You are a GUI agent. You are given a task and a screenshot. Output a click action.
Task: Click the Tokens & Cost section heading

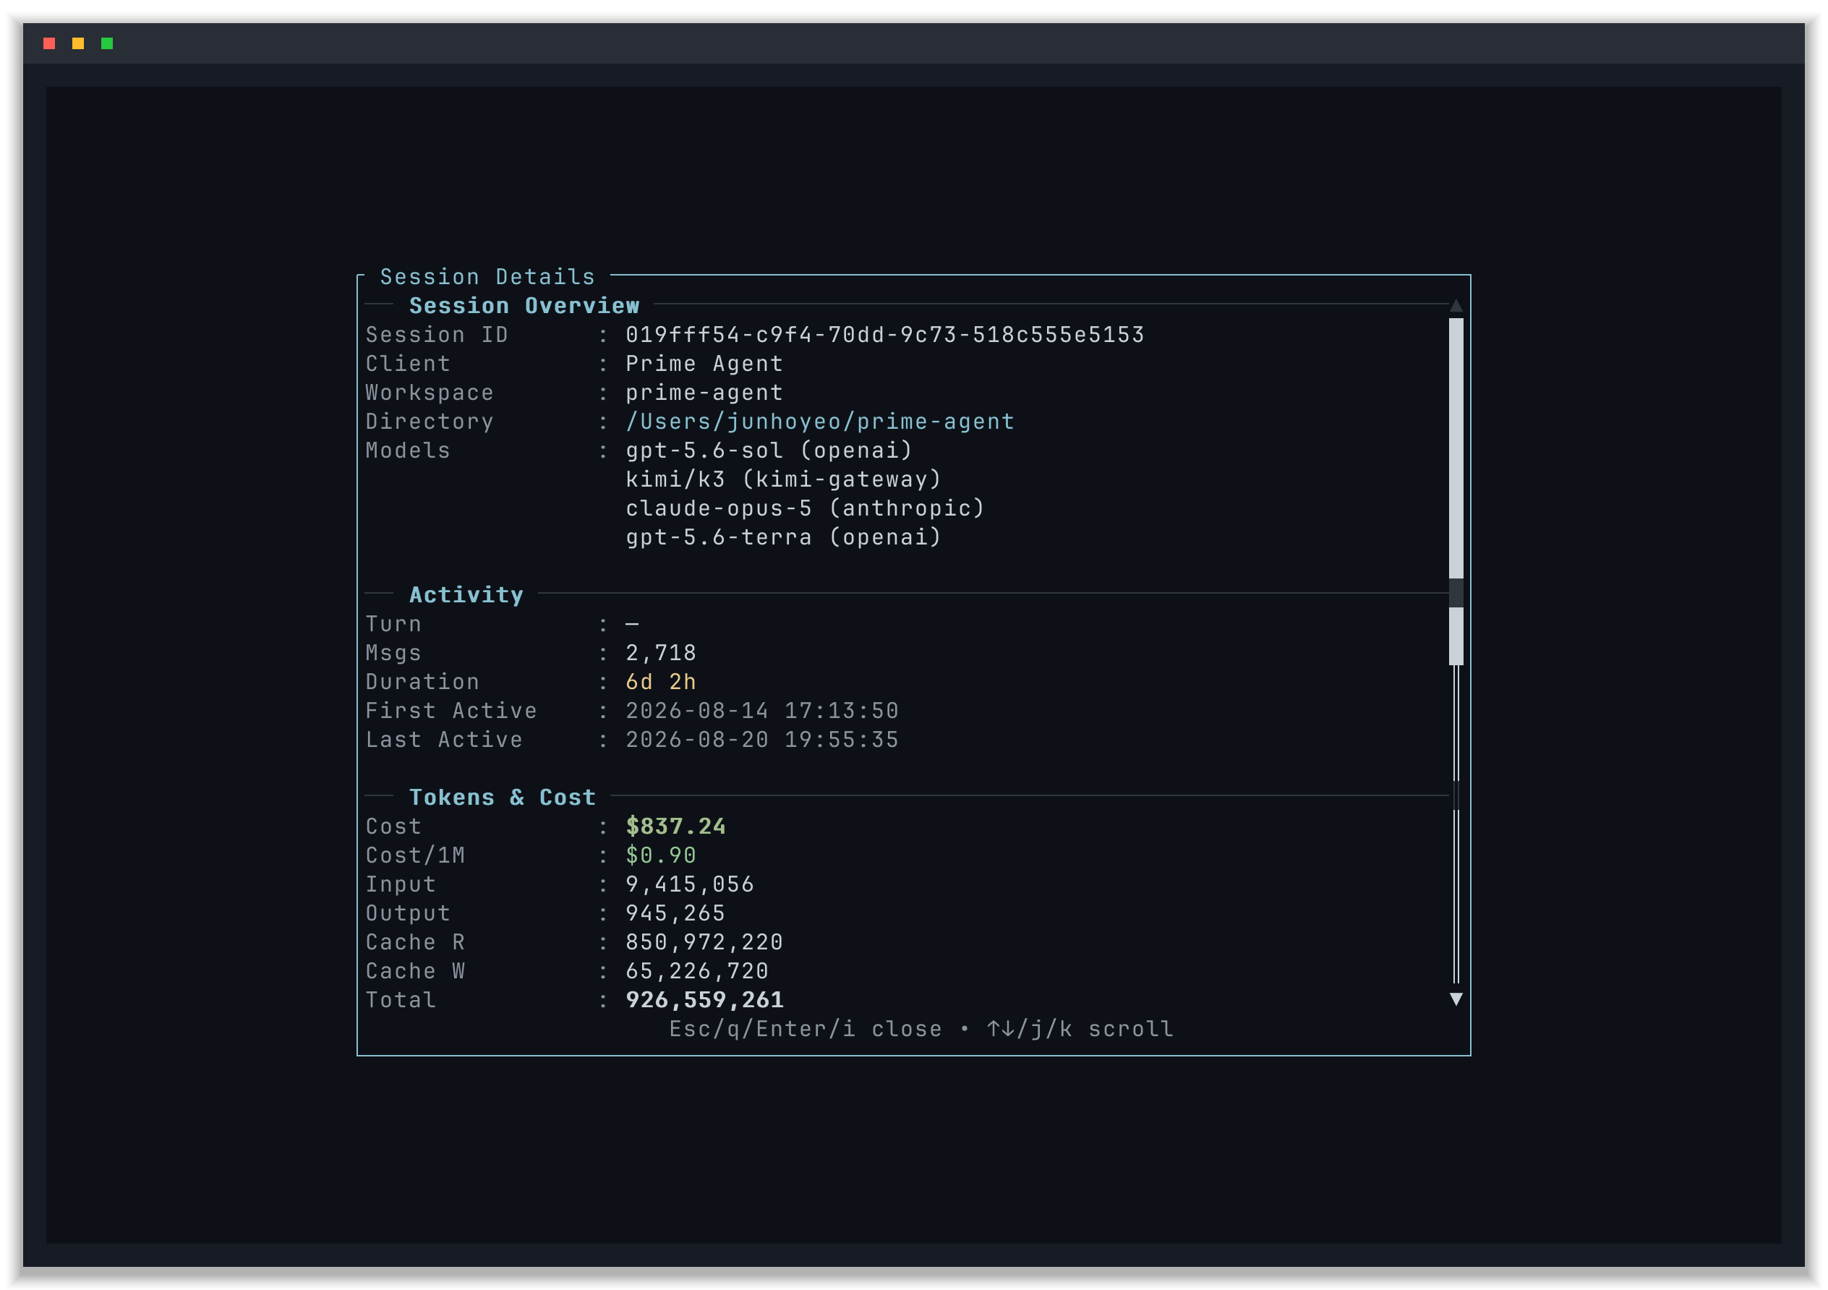[503, 797]
